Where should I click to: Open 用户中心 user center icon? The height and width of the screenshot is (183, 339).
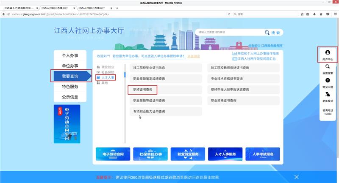327,52
